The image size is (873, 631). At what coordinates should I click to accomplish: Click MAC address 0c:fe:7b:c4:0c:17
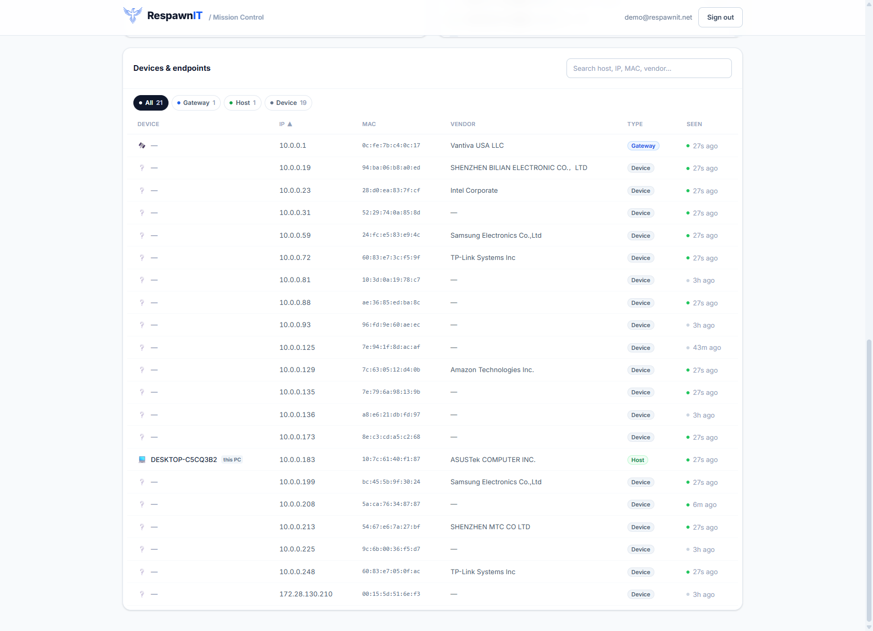[391, 146]
